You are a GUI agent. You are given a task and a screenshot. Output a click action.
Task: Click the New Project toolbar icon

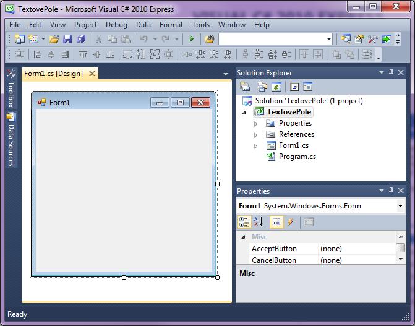20,40
